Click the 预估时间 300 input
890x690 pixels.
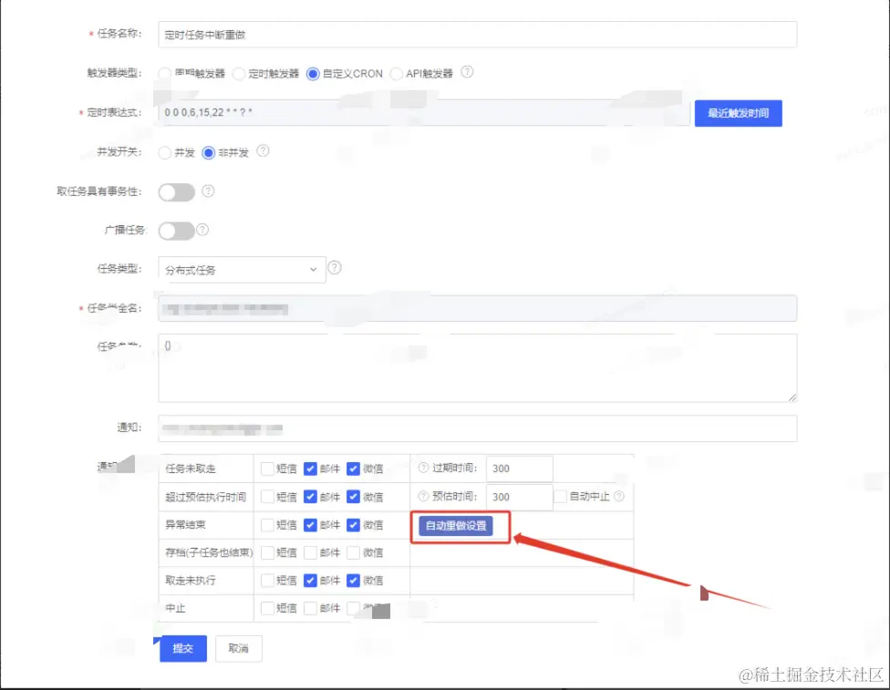click(x=520, y=497)
